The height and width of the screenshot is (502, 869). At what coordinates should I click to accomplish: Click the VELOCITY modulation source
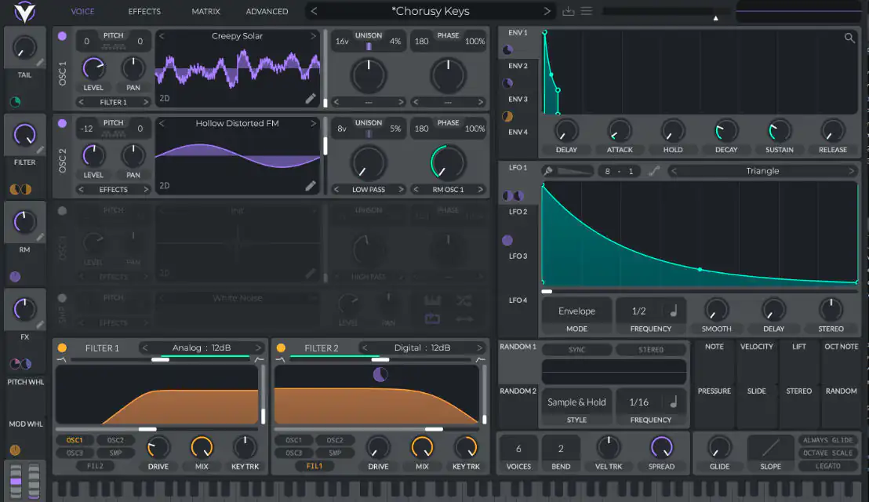(757, 347)
